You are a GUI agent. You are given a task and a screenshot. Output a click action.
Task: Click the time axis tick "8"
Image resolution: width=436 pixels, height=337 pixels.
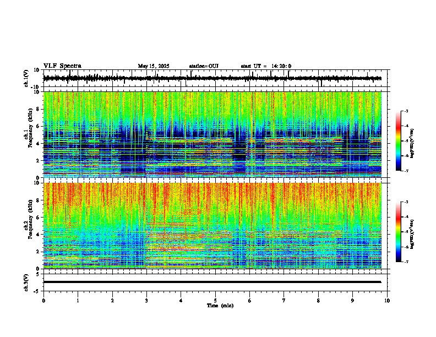318,301
